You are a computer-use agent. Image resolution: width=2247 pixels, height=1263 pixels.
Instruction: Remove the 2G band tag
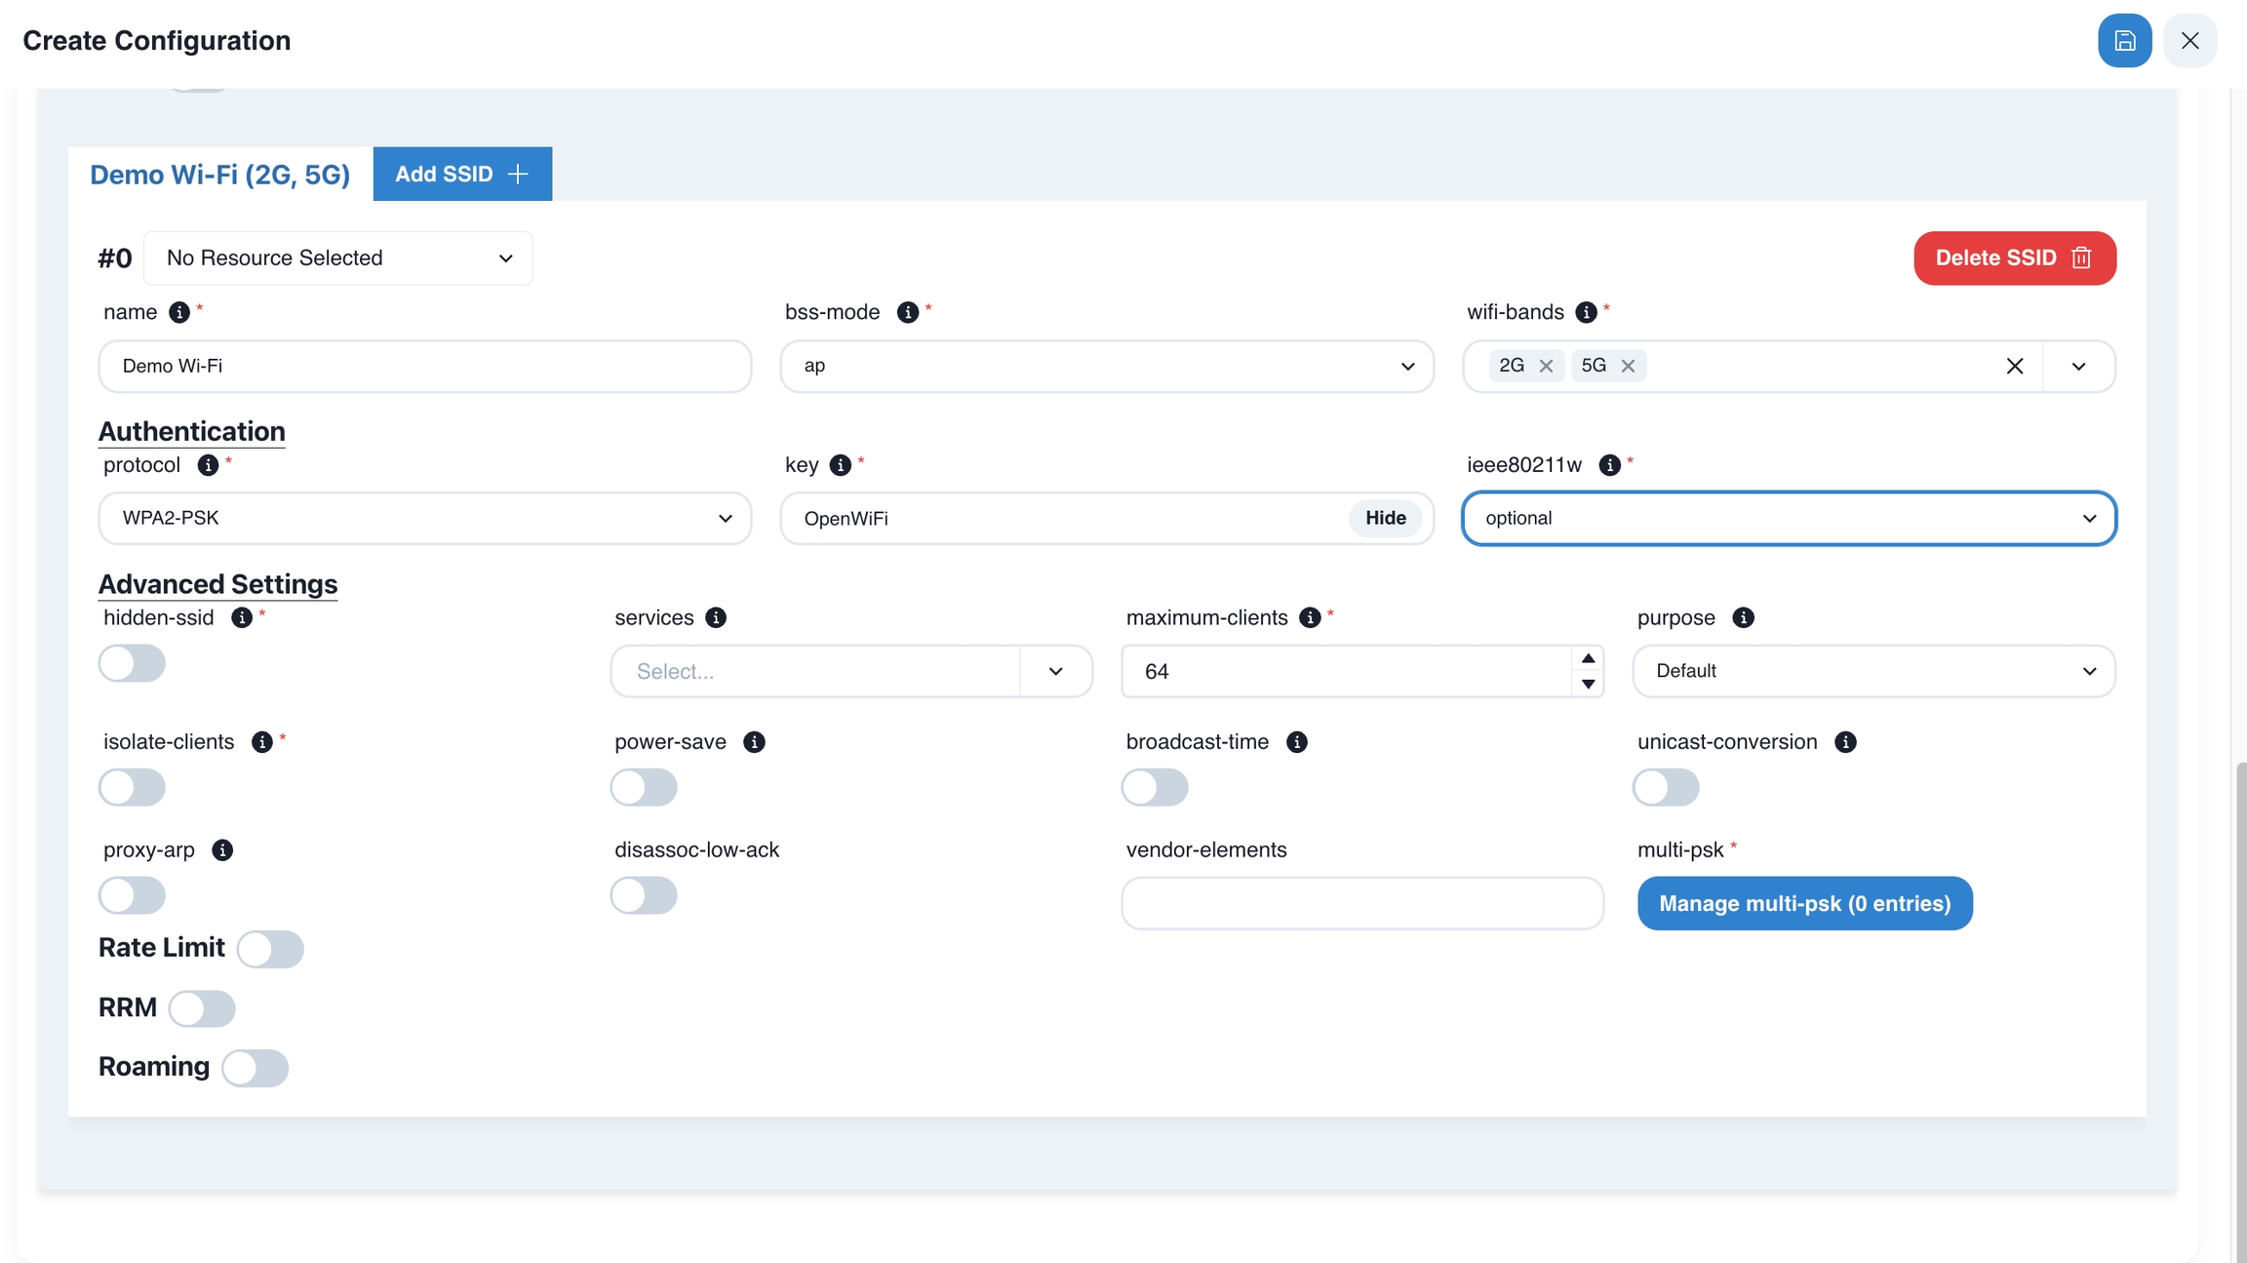pyautogui.click(x=1546, y=366)
